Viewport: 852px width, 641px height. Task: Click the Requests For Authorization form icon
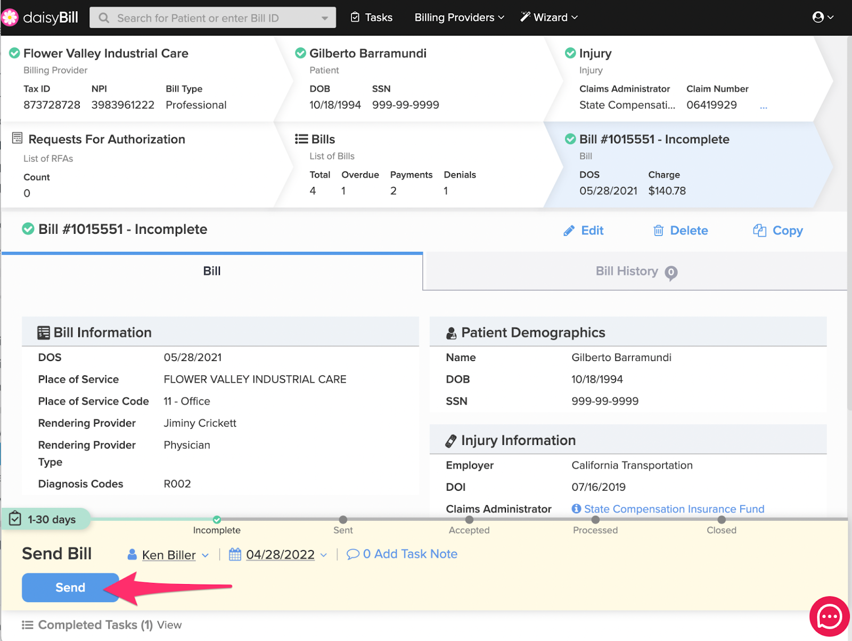pos(18,138)
